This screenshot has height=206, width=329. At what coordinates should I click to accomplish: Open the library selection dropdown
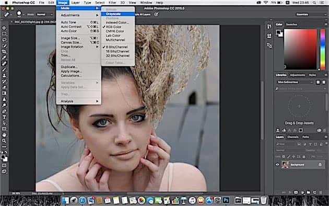click(295, 82)
